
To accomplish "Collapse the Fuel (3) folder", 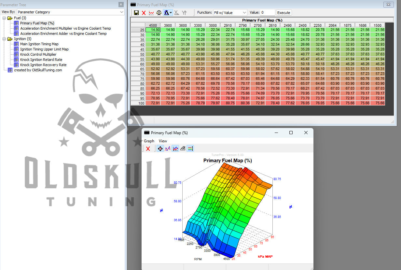I will (4, 18).
